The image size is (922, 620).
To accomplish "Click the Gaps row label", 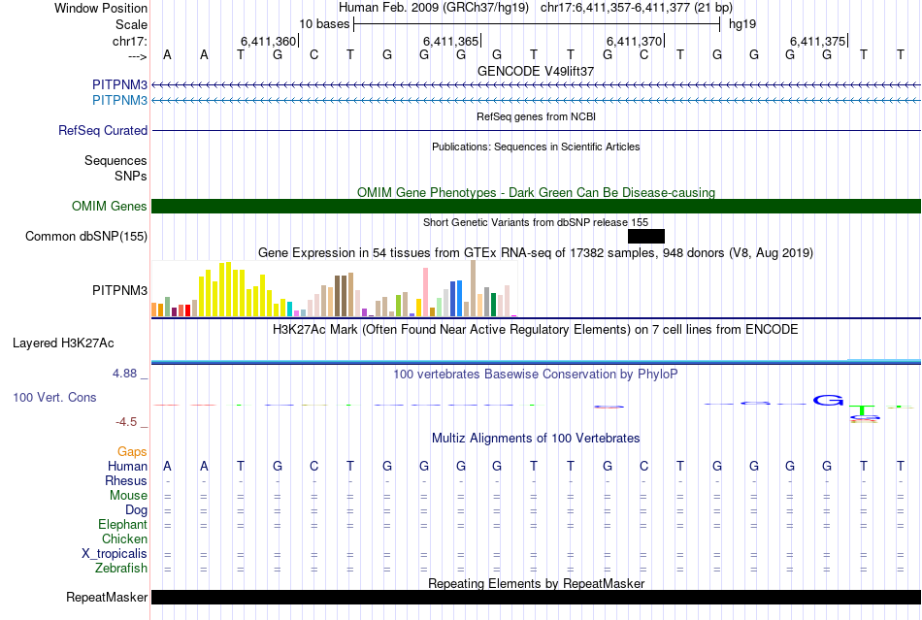I will click(132, 451).
